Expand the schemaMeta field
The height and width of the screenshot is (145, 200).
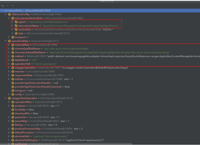click(9, 45)
